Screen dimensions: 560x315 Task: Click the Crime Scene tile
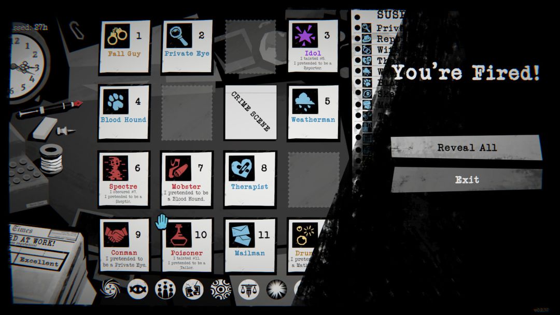pyautogui.click(x=250, y=112)
